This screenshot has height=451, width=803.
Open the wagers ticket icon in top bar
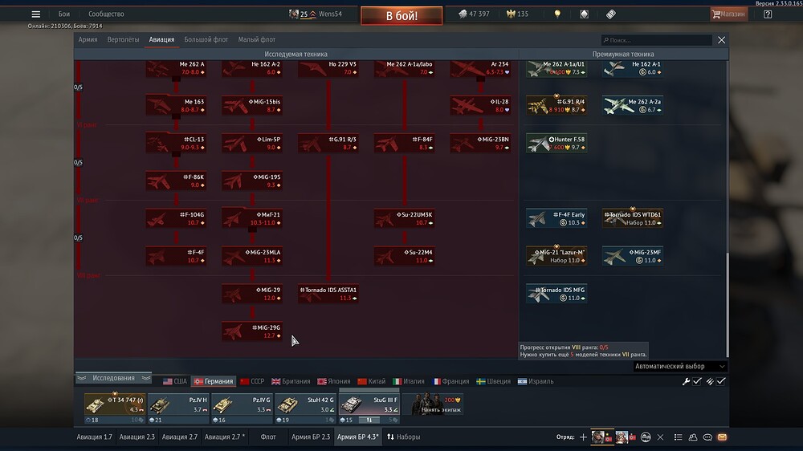click(x=610, y=14)
